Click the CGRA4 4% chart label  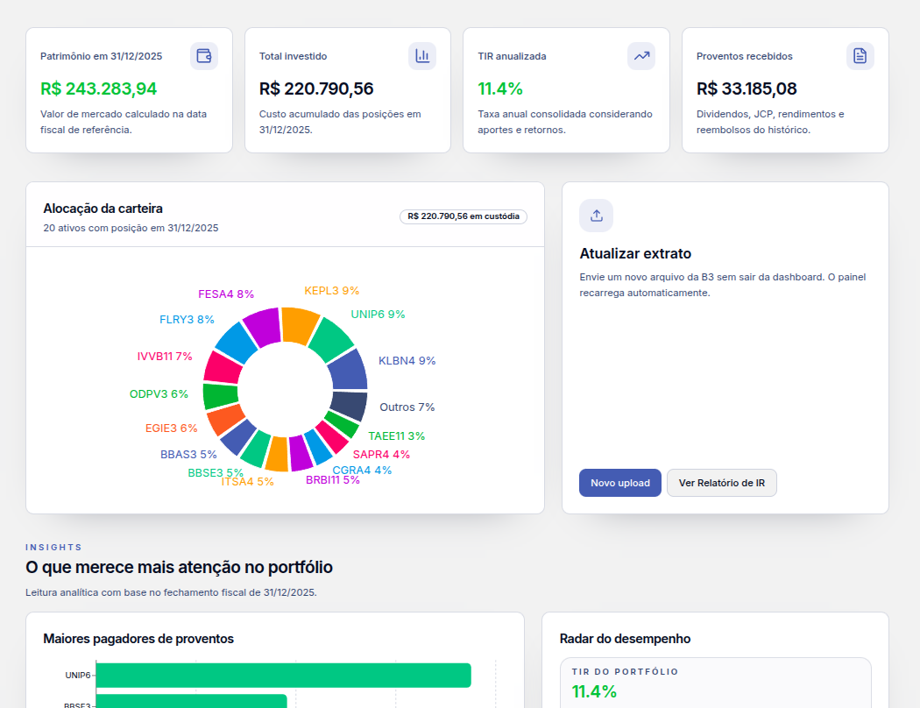click(362, 470)
